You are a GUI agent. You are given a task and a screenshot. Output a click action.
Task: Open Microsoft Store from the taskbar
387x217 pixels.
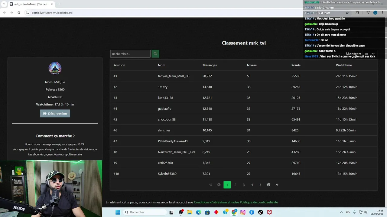coord(207,212)
